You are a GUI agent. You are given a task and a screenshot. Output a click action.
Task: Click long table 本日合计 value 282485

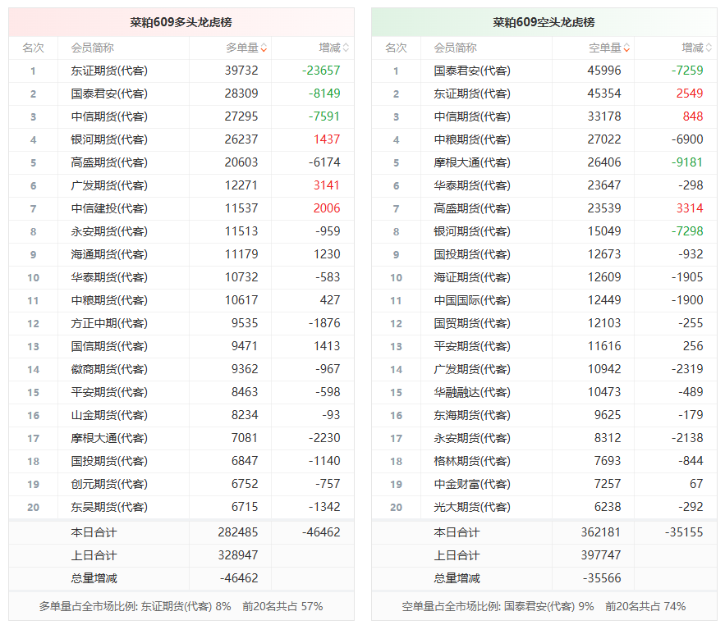pos(237,532)
